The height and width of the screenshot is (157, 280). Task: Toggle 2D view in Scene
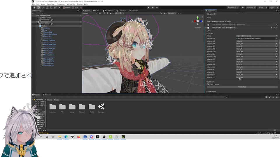coord(100,13)
